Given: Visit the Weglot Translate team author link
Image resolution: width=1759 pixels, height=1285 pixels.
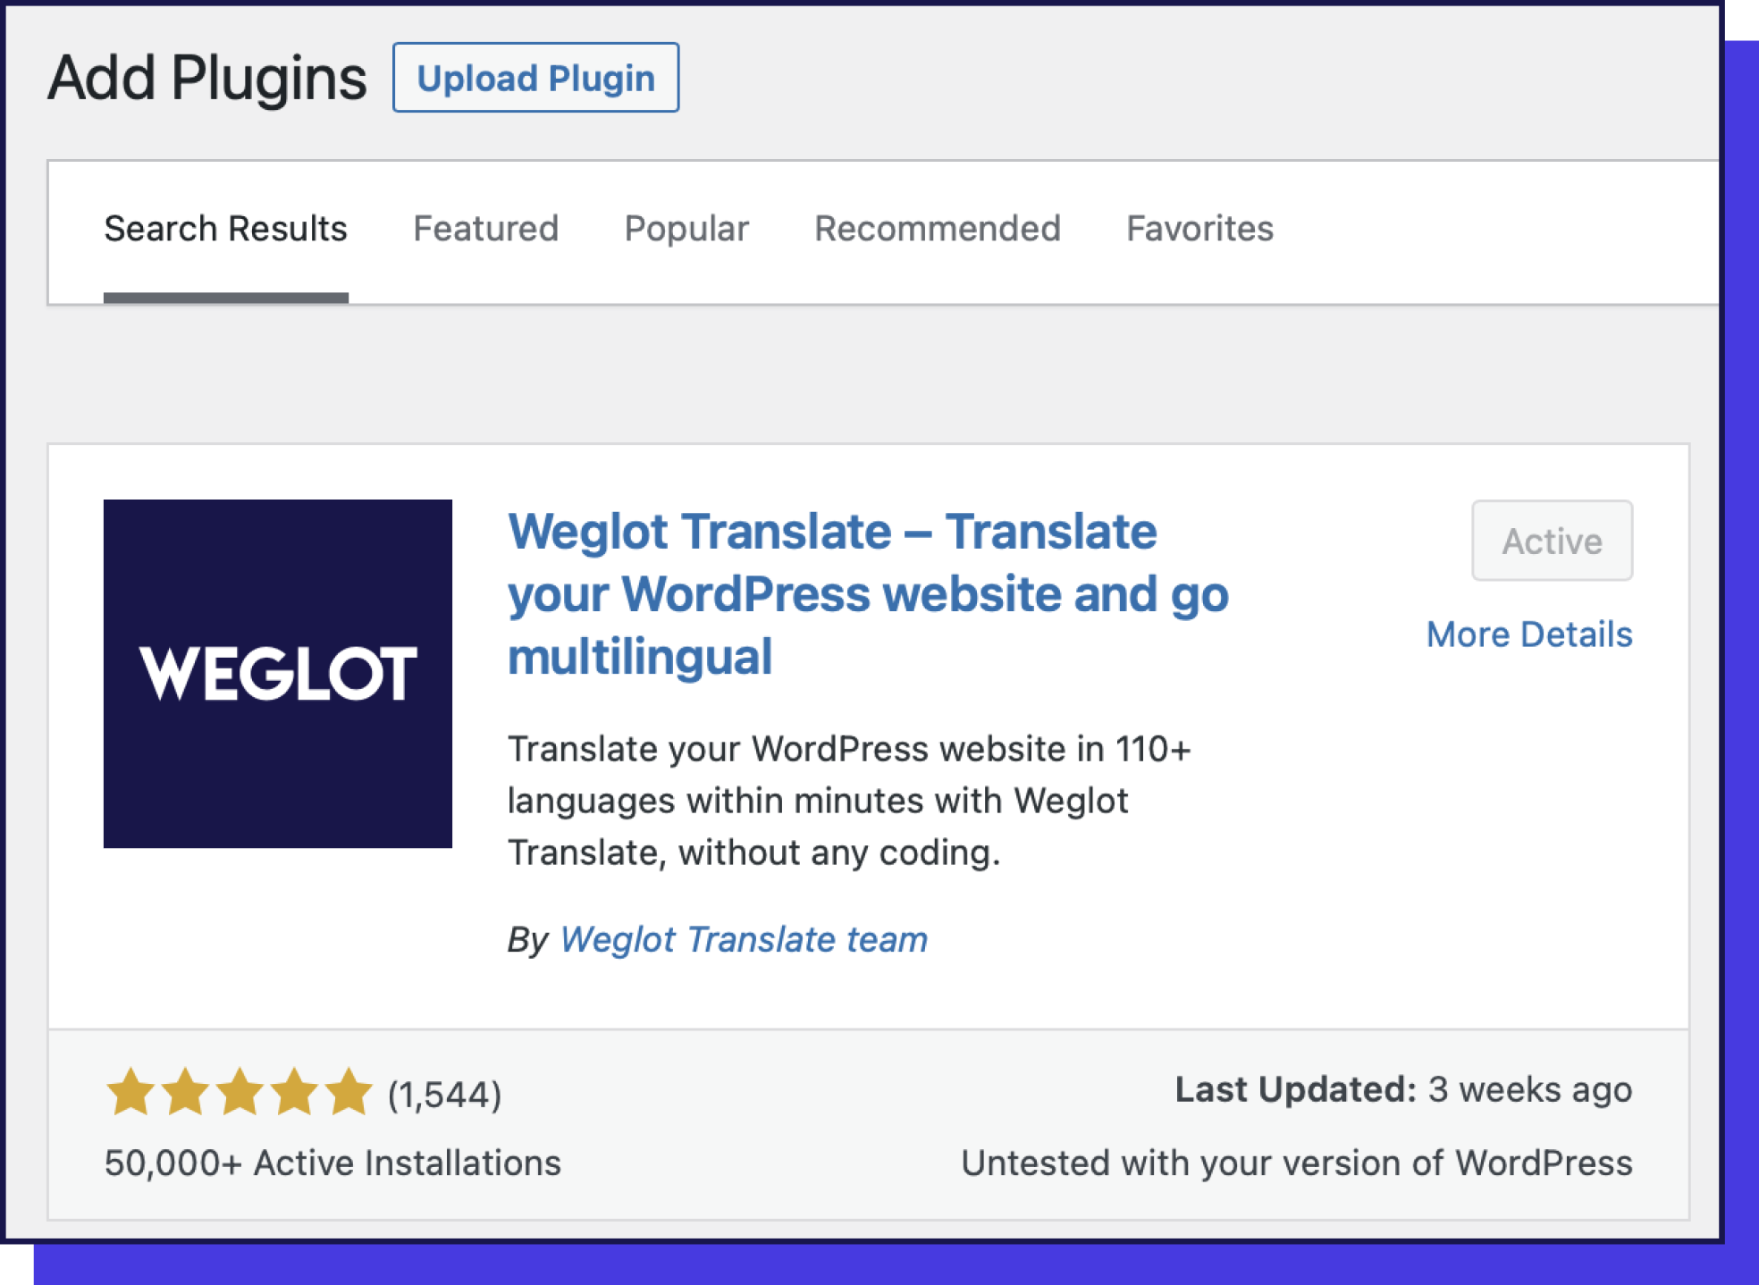Looking at the screenshot, I should (742, 939).
